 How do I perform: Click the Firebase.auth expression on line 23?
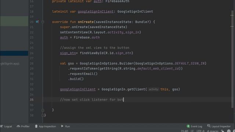pos(87,37)
